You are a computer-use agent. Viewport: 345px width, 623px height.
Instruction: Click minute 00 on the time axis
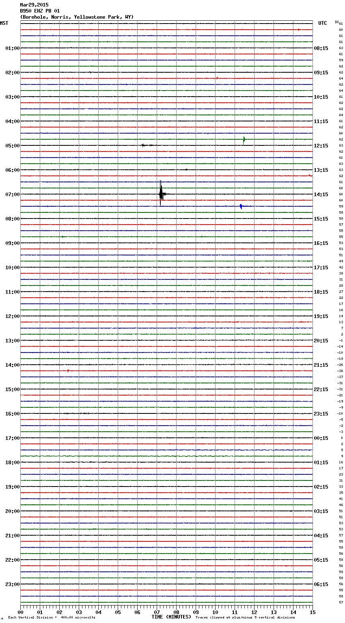[20, 612]
